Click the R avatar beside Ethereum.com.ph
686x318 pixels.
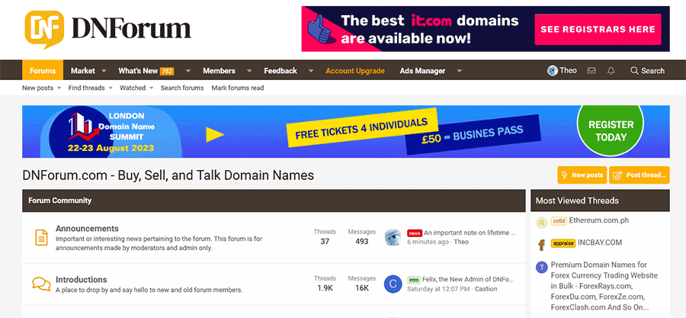point(542,223)
